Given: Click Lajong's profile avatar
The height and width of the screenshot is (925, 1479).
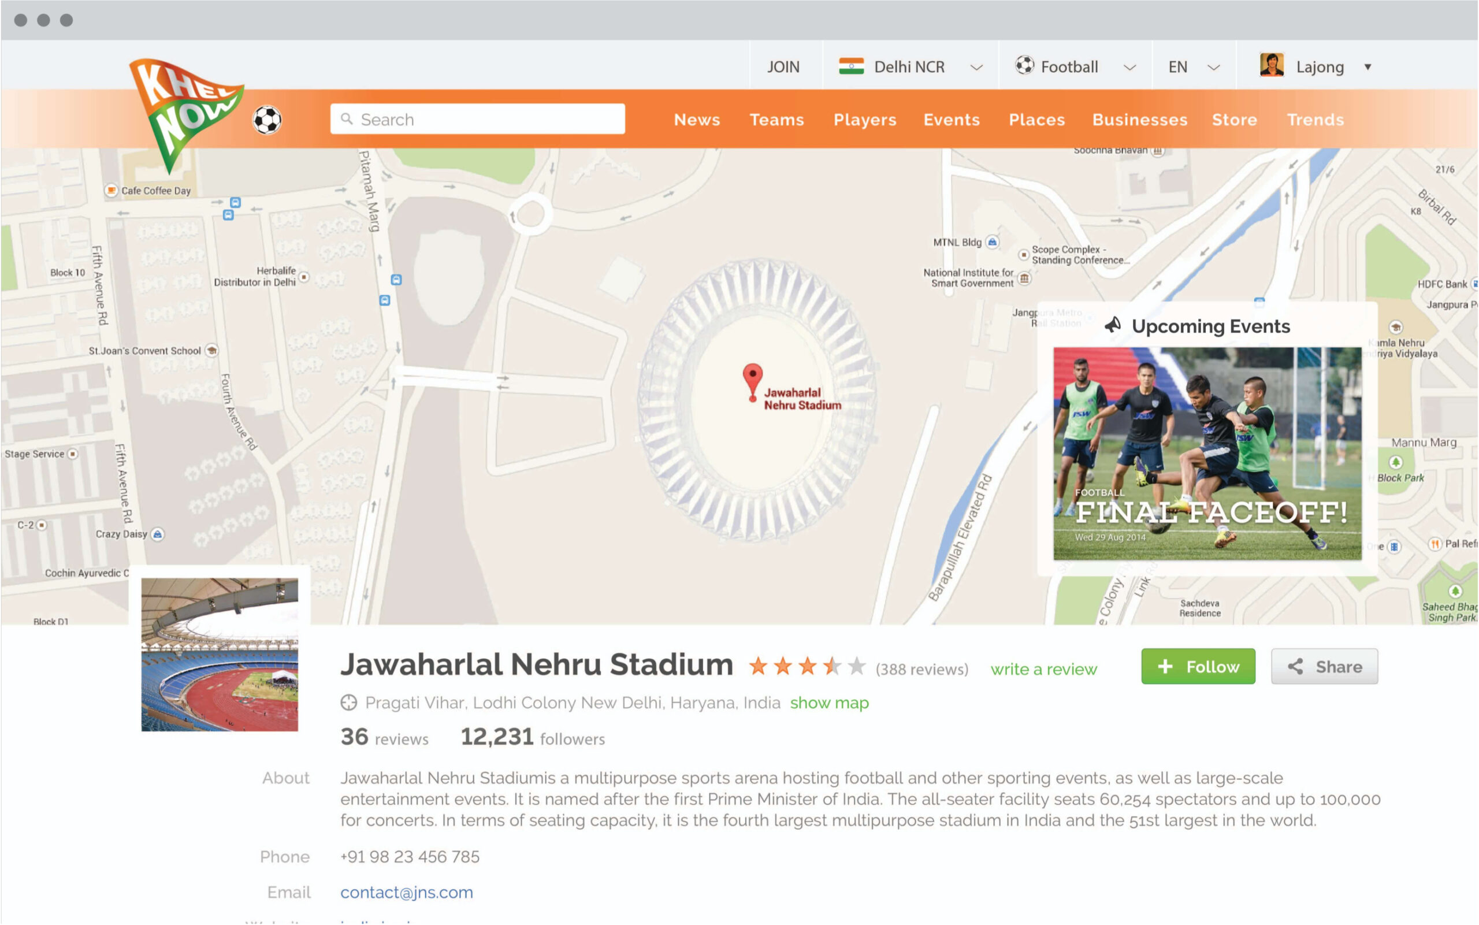Looking at the screenshot, I should coord(1272,65).
